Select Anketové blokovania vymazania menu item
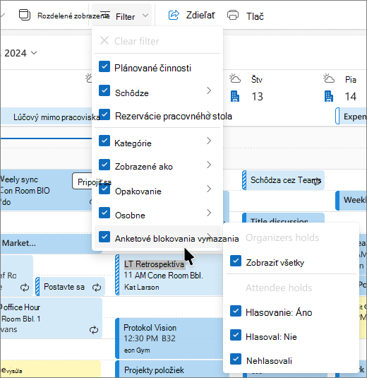This screenshot has height=378, width=367. click(x=157, y=237)
